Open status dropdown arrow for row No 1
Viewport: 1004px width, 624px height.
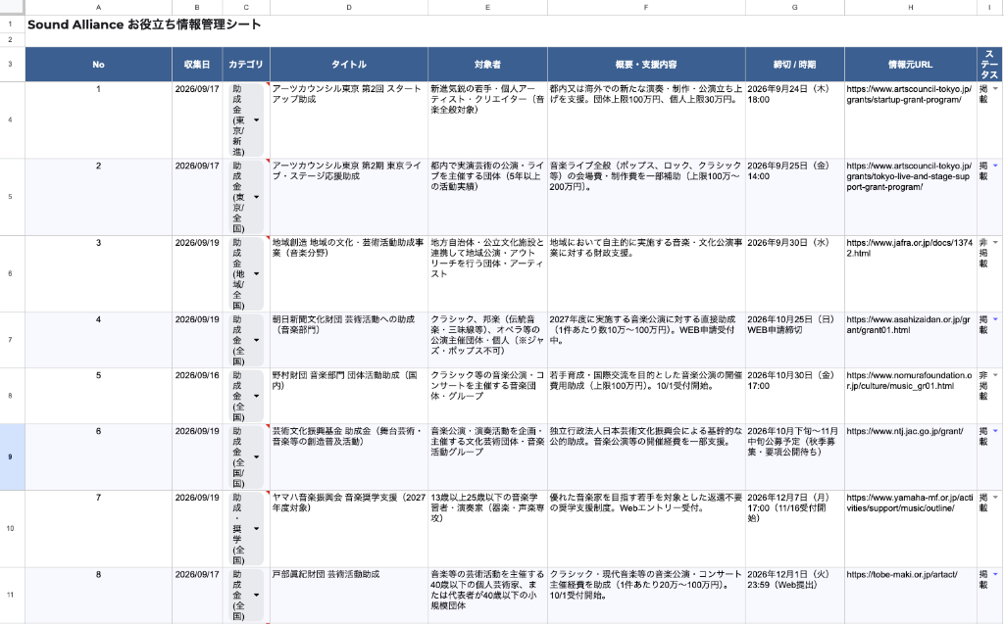[x=996, y=89]
